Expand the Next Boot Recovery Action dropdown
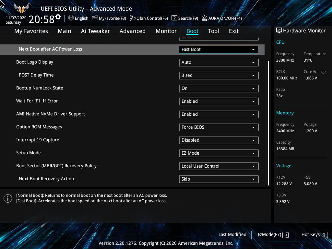 219,179
